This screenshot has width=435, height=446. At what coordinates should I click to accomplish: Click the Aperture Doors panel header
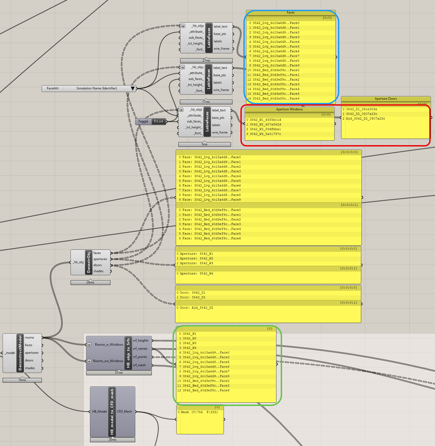pyautogui.click(x=386, y=99)
